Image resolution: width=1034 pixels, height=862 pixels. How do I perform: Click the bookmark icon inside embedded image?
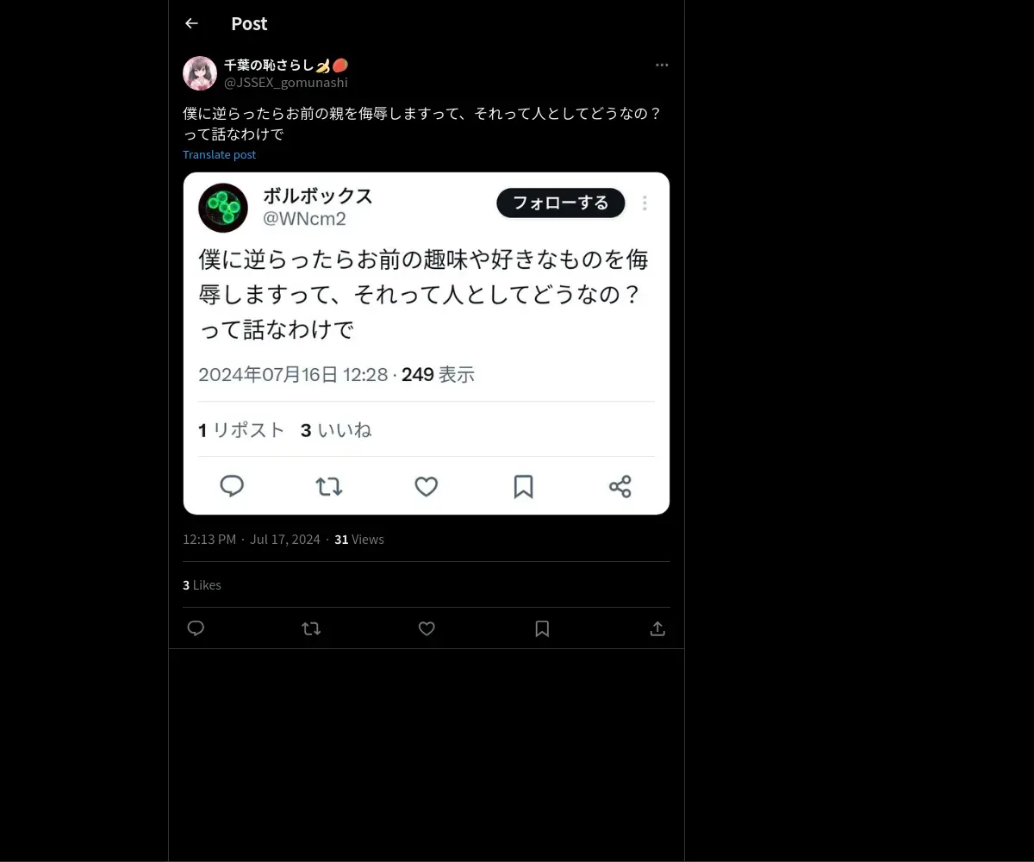pos(523,486)
